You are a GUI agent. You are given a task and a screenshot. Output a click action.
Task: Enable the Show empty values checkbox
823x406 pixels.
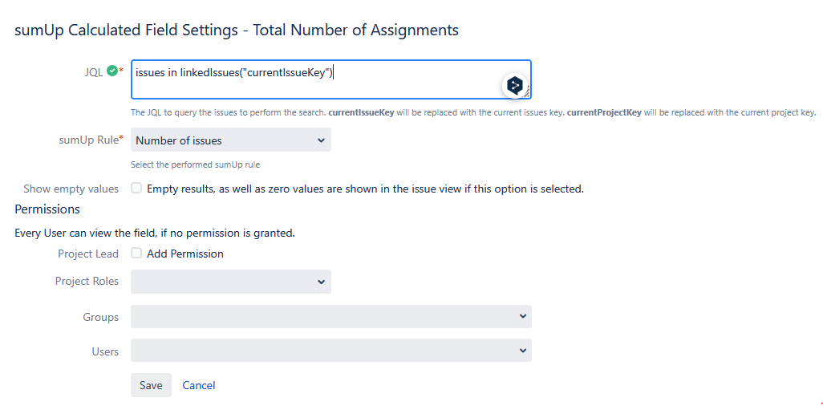136,189
